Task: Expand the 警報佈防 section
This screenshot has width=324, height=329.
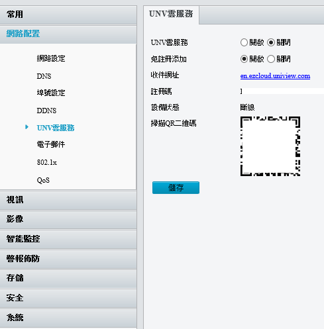Action: (x=68, y=259)
